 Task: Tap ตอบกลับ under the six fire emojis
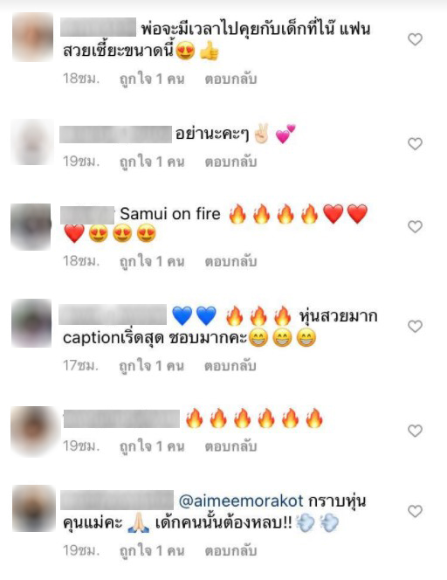(x=230, y=446)
